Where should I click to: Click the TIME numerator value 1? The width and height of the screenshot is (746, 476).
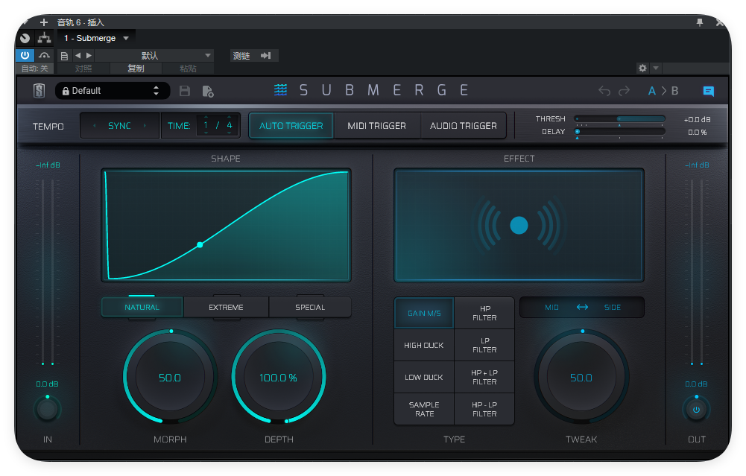[206, 125]
